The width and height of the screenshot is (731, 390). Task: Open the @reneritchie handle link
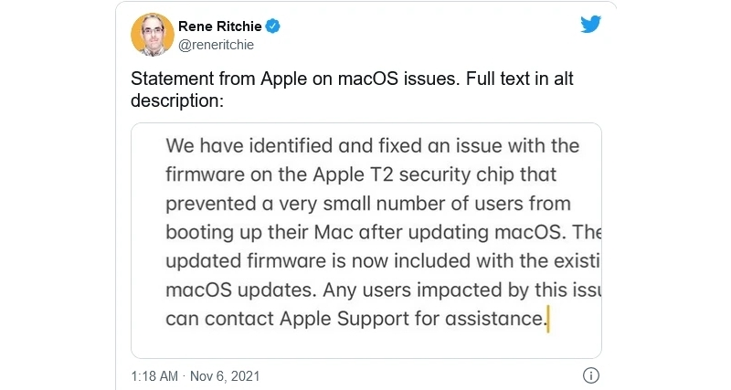pyautogui.click(x=216, y=45)
